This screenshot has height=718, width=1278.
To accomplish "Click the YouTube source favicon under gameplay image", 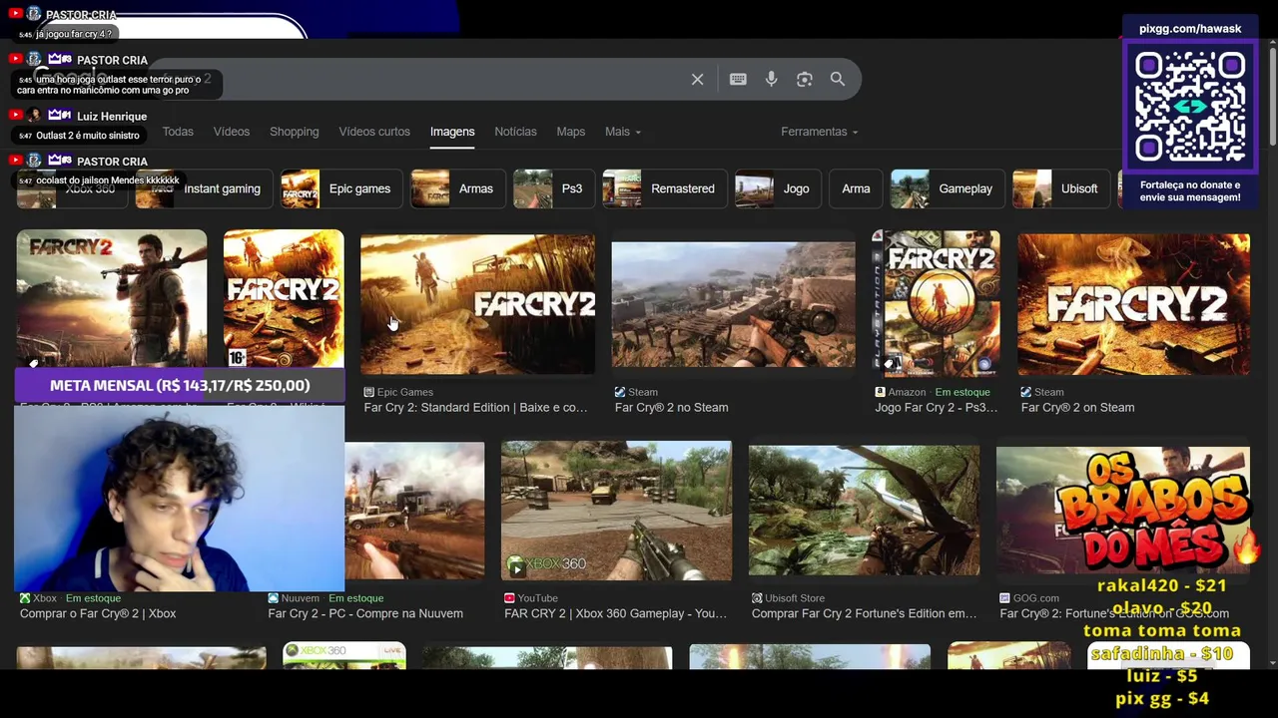I will tap(509, 598).
